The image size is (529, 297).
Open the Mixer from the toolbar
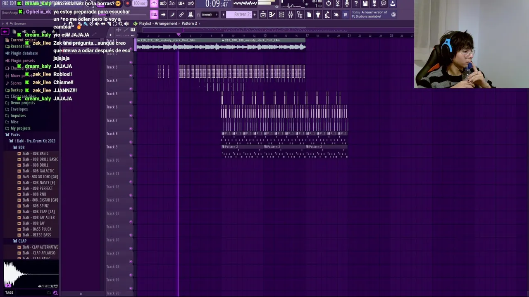click(x=291, y=15)
